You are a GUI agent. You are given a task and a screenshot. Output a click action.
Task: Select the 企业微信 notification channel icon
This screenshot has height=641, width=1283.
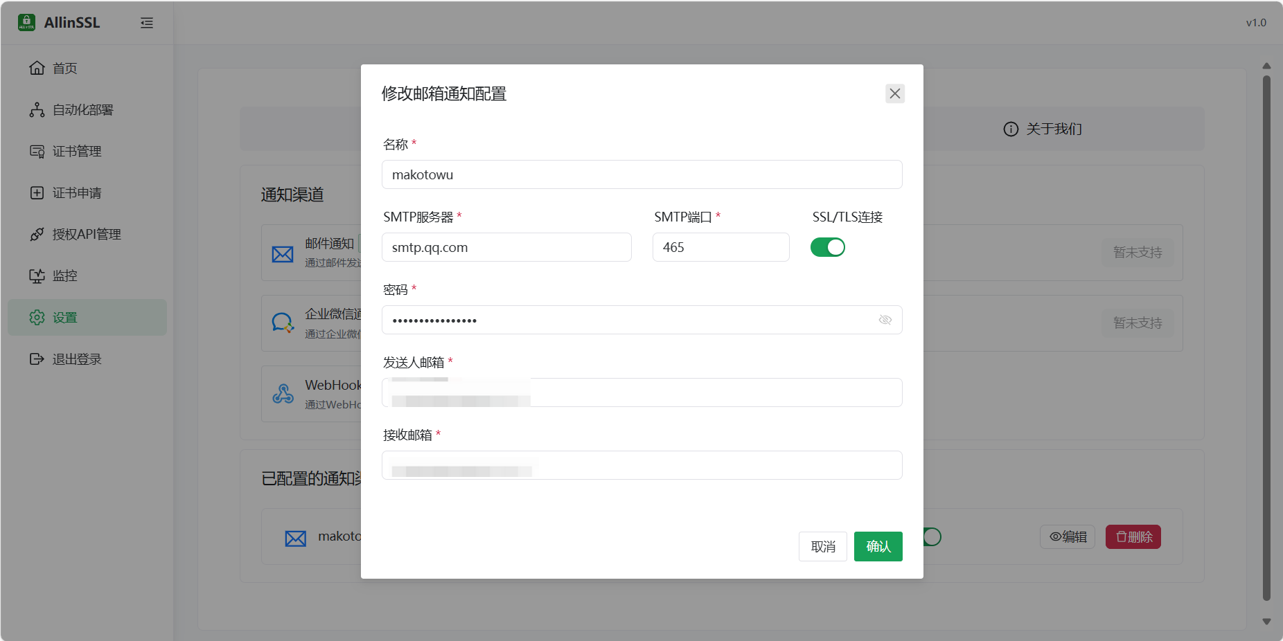pos(283,323)
